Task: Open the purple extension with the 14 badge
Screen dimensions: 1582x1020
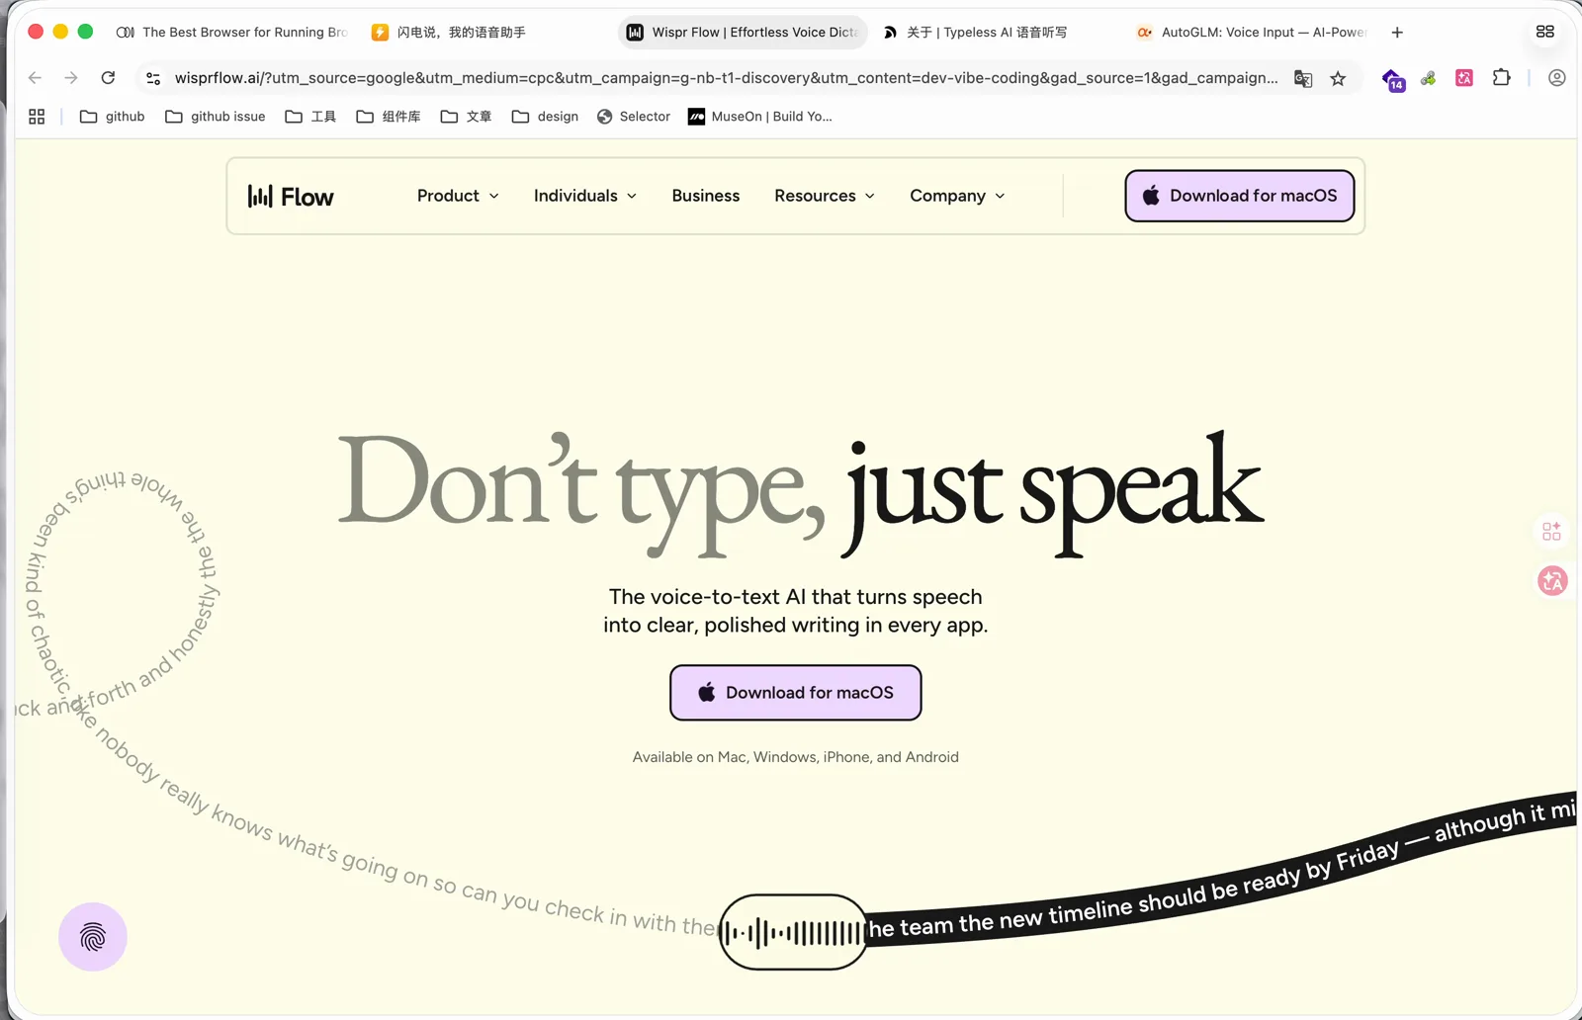Action: pyautogui.click(x=1393, y=79)
